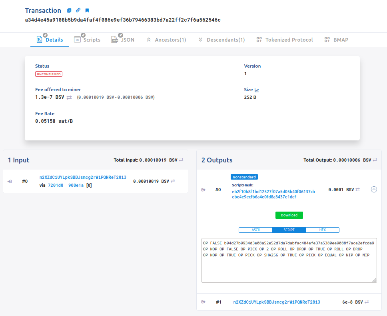Swap currency icon next to fee offered
Image resolution: width=387 pixels, height=316 pixels.
tap(69, 97)
